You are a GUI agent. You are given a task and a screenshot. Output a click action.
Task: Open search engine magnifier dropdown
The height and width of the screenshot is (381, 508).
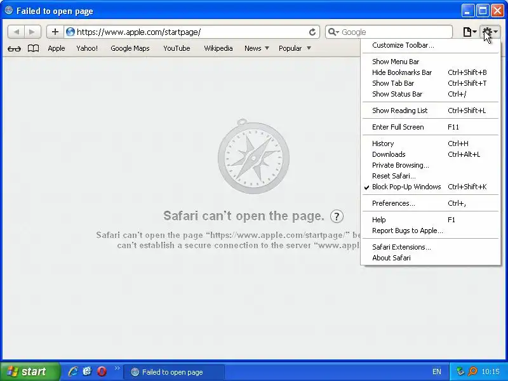(x=333, y=32)
